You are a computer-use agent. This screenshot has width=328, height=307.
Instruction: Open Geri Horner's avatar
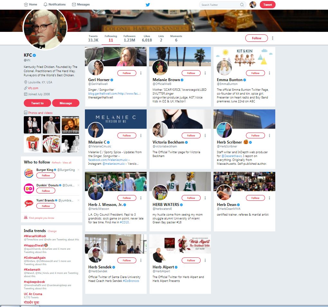point(96,68)
